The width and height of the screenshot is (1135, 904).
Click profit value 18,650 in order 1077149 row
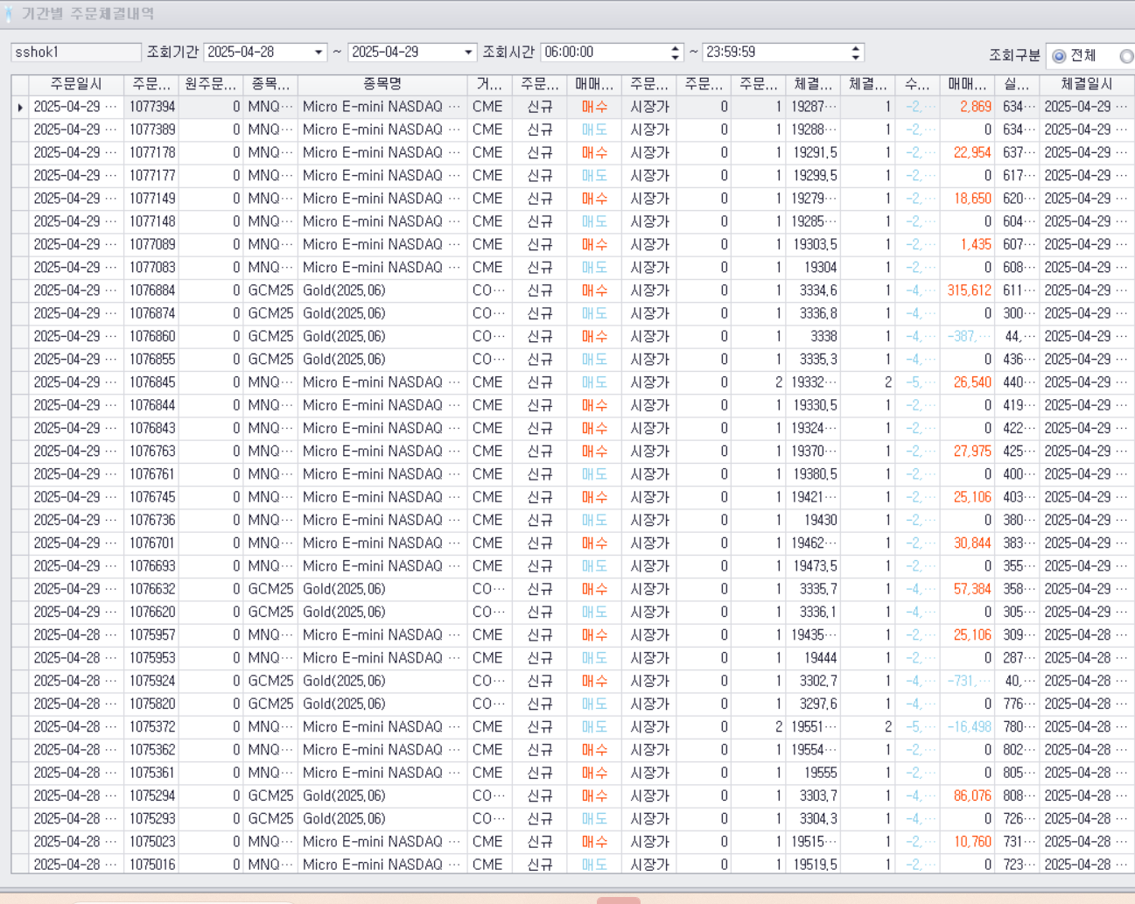coord(972,199)
